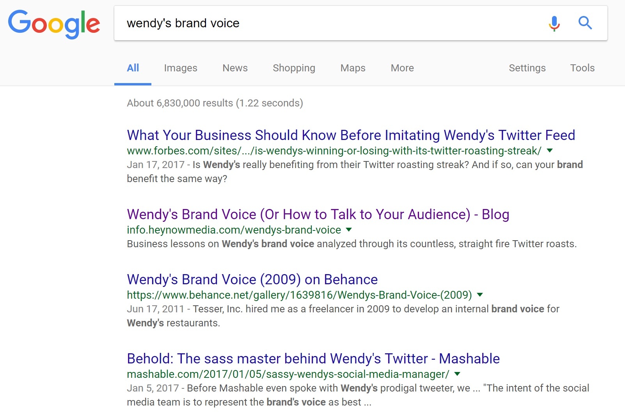Expand the Forbes result URL dropdown arrow
This screenshot has height=418, width=625.
pos(550,151)
